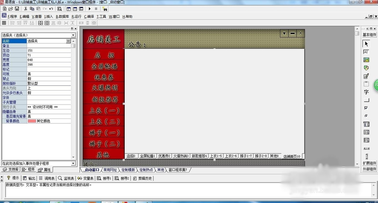The width and height of the screenshot is (378, 203).
Task: Select the radio button component in toolbox
Action: click(366, 116)
